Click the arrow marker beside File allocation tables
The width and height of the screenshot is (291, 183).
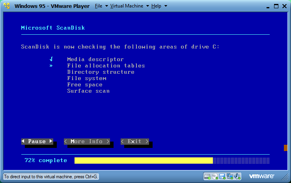(x=51, y=65)
